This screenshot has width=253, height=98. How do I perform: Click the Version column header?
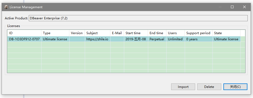point(77,33)
